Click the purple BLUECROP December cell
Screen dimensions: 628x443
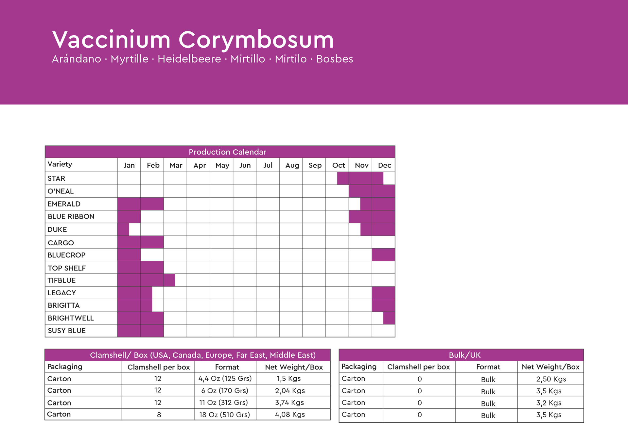[383, 255]
